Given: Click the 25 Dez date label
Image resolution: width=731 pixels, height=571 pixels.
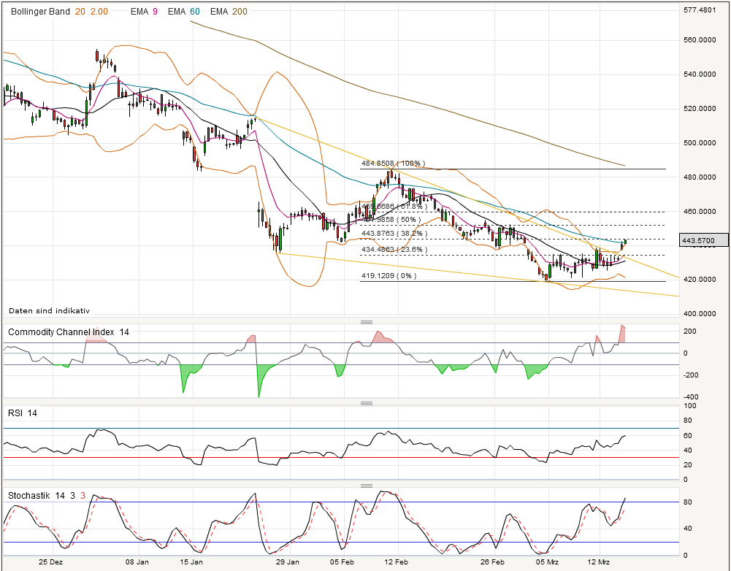Looking at the screenshot, I should (x=51, y=562).
